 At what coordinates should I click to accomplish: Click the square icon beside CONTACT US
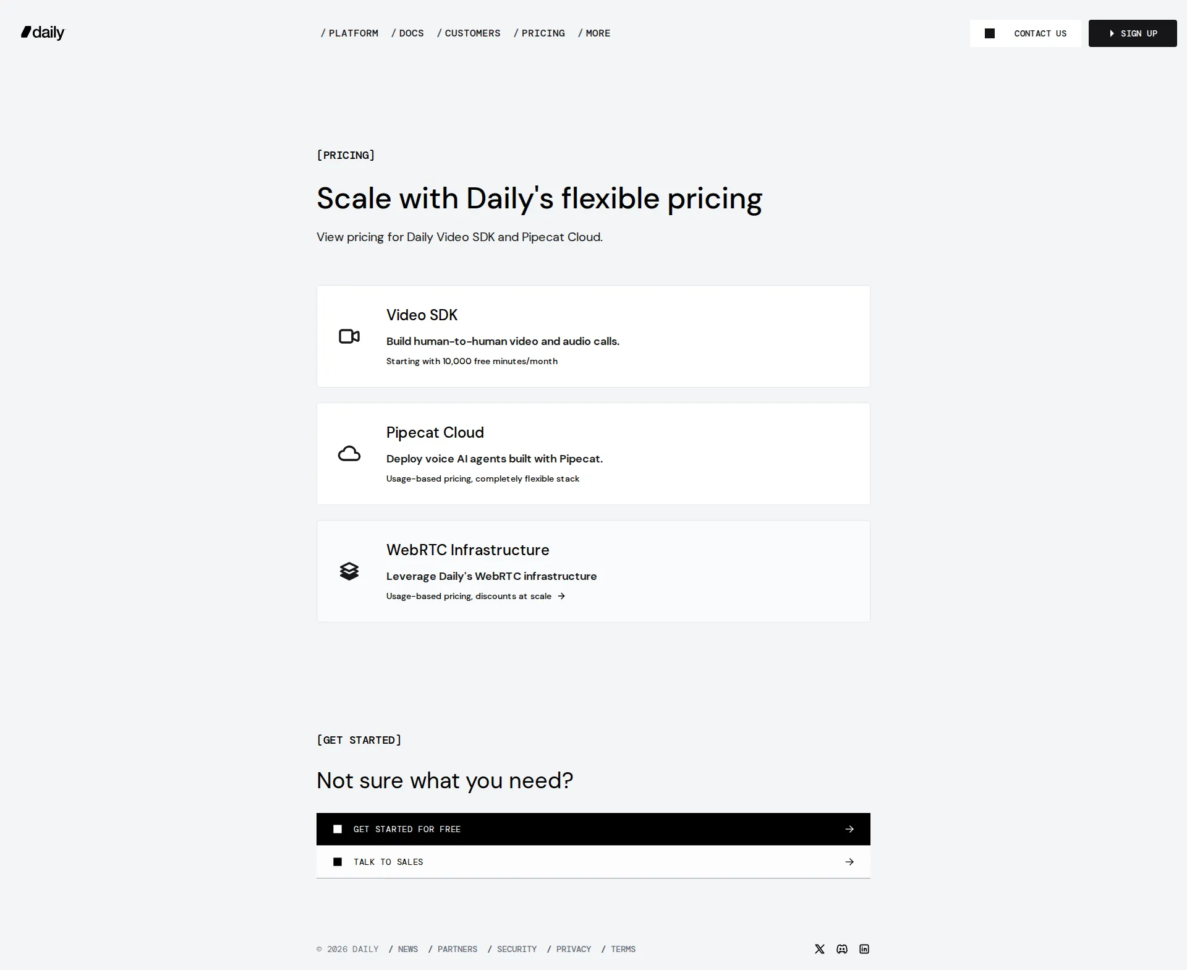(x=989, y=33)
